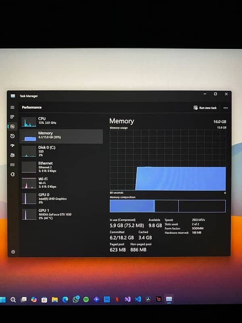Click the Memory composition bar
The height and width of the screenshot is (323, 242).
click(x=167, y=206)
